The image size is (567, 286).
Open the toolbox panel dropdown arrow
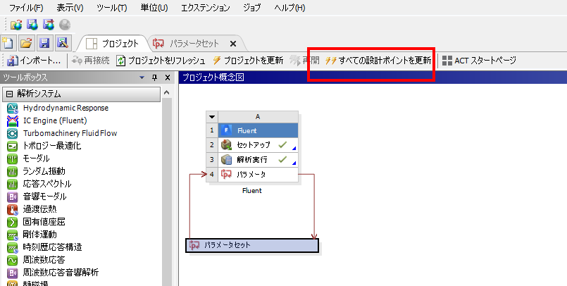point(142,77)
